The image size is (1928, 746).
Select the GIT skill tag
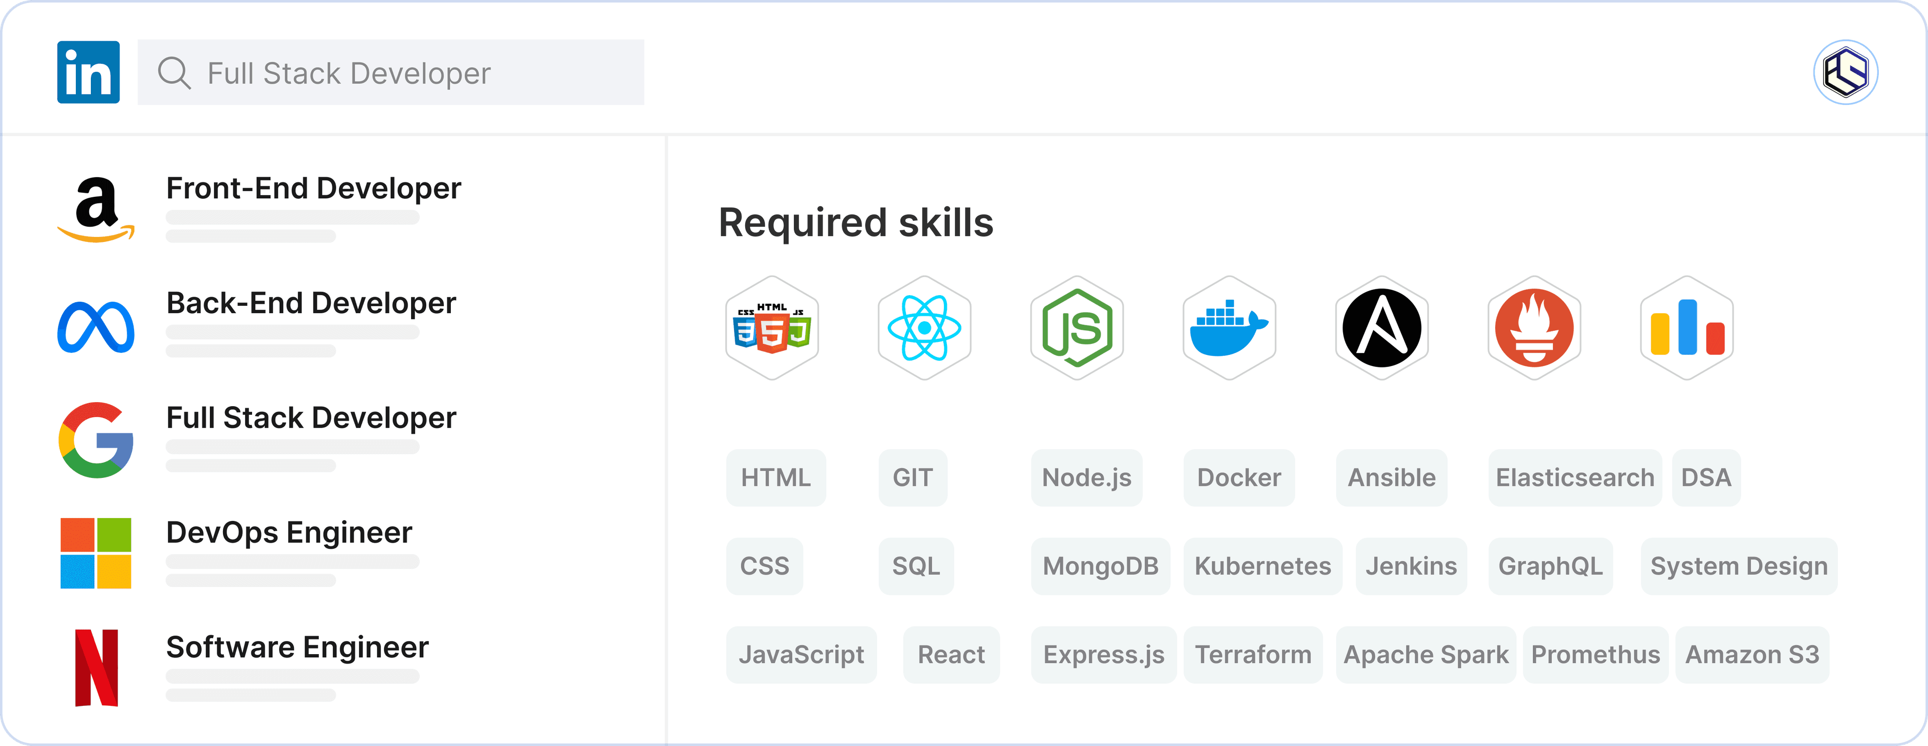pos(912,477)
